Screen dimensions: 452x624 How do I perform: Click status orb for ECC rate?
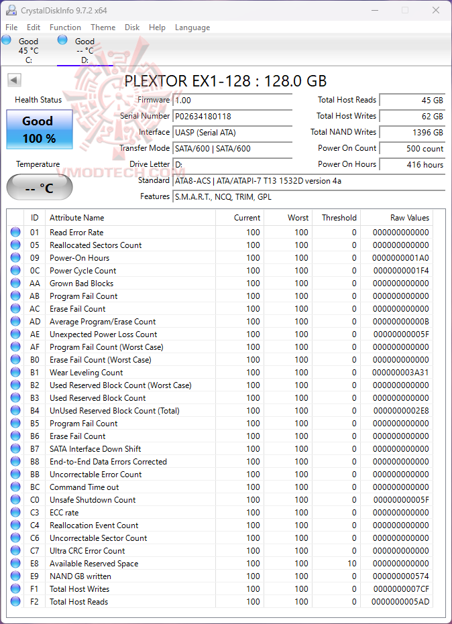(15, 512)
